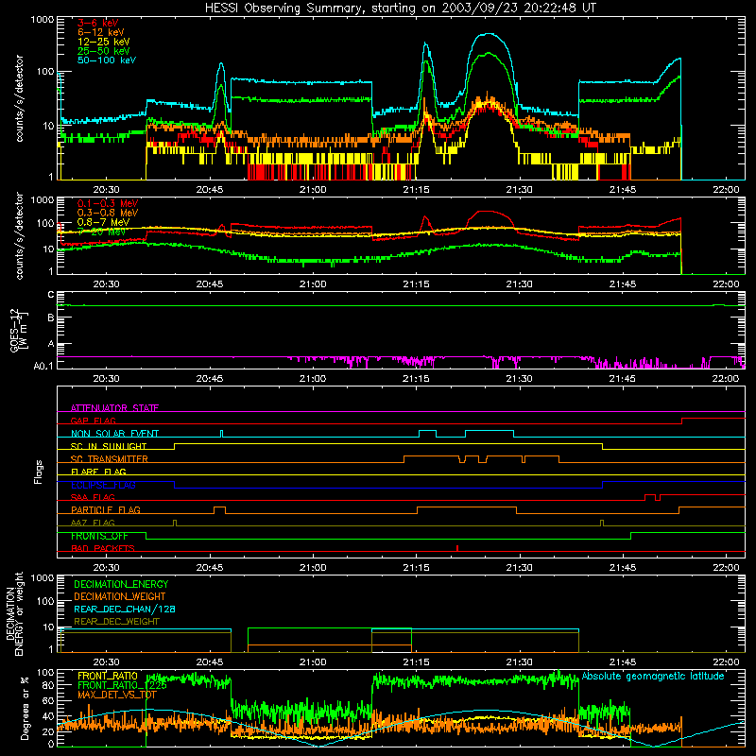Click the 21:15 time label below the Flags panel
Screen dimensions: 756x756
(x=416, y=567)
